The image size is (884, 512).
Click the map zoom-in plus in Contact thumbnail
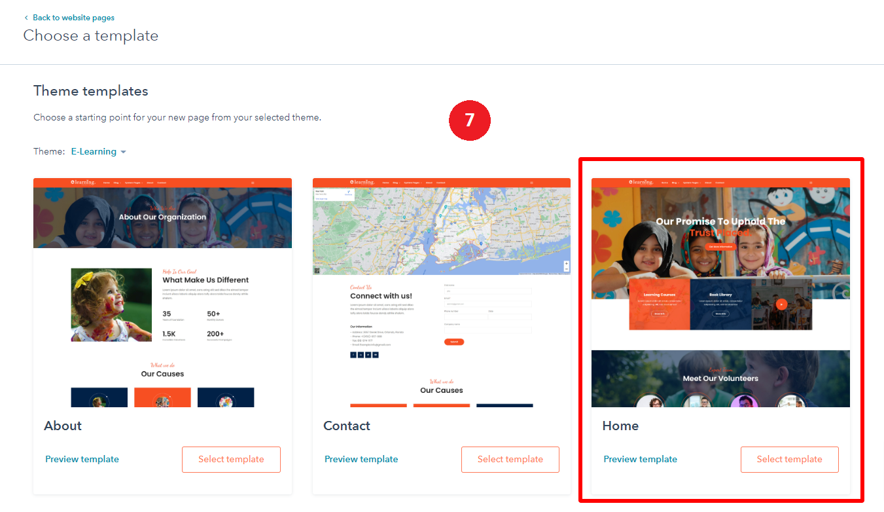click(566, 263)
